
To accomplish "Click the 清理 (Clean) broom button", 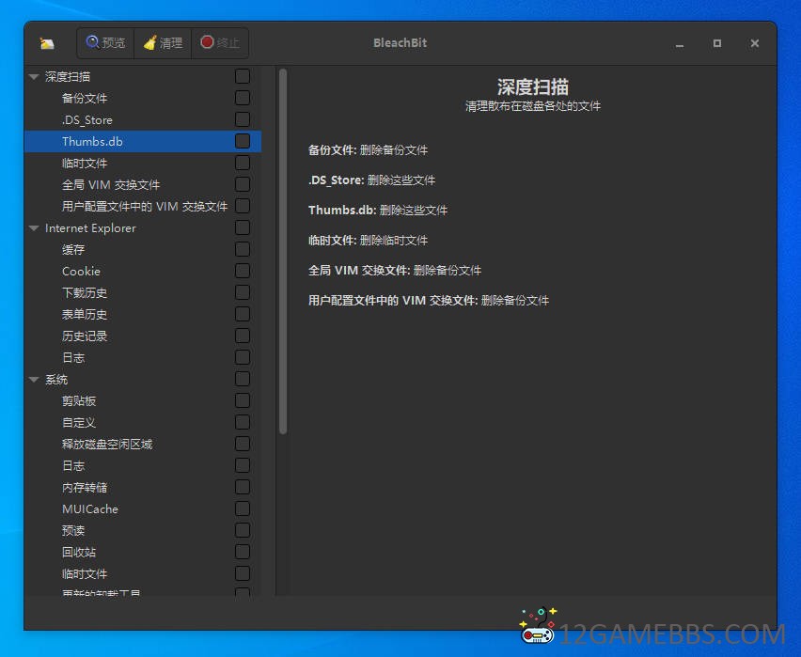I will pos(163,43).
